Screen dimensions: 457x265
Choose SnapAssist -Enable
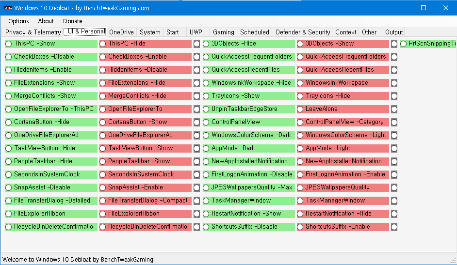click(x=146, y=187)
